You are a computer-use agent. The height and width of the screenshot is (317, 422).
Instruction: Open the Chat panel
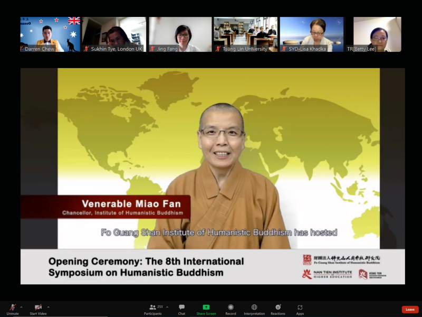point(181,307)
